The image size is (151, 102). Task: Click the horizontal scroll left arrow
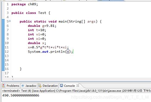[x=13, y=79]
